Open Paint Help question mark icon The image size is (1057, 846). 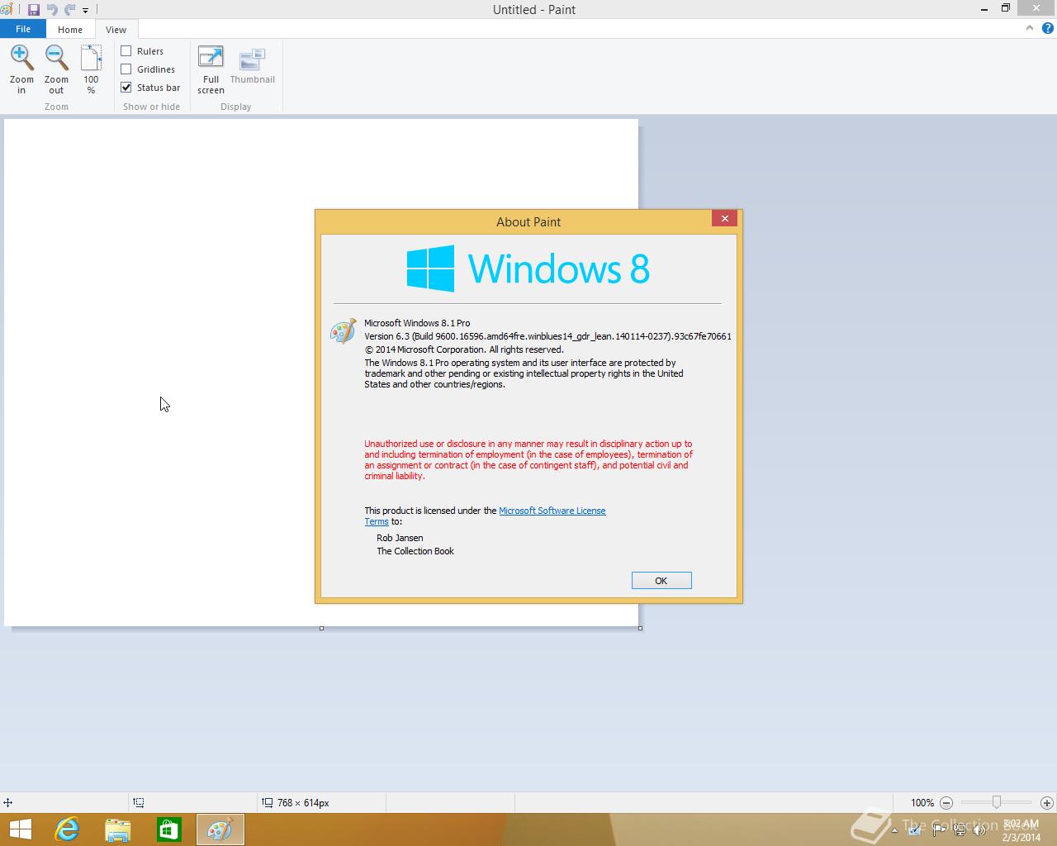pyautogui.click(x=1047, y=28)
